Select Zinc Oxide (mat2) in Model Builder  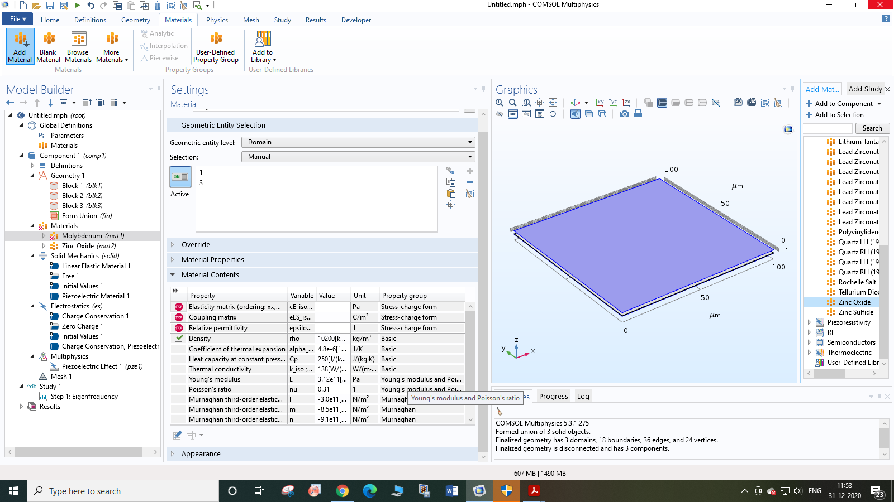tap(88, 246)
